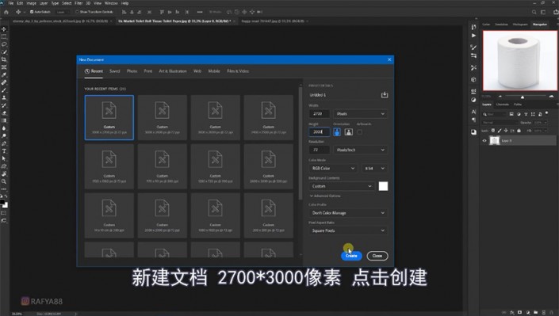The image size is (559, 316).
Task: Open the Filter menu
Action: (78, 3)
